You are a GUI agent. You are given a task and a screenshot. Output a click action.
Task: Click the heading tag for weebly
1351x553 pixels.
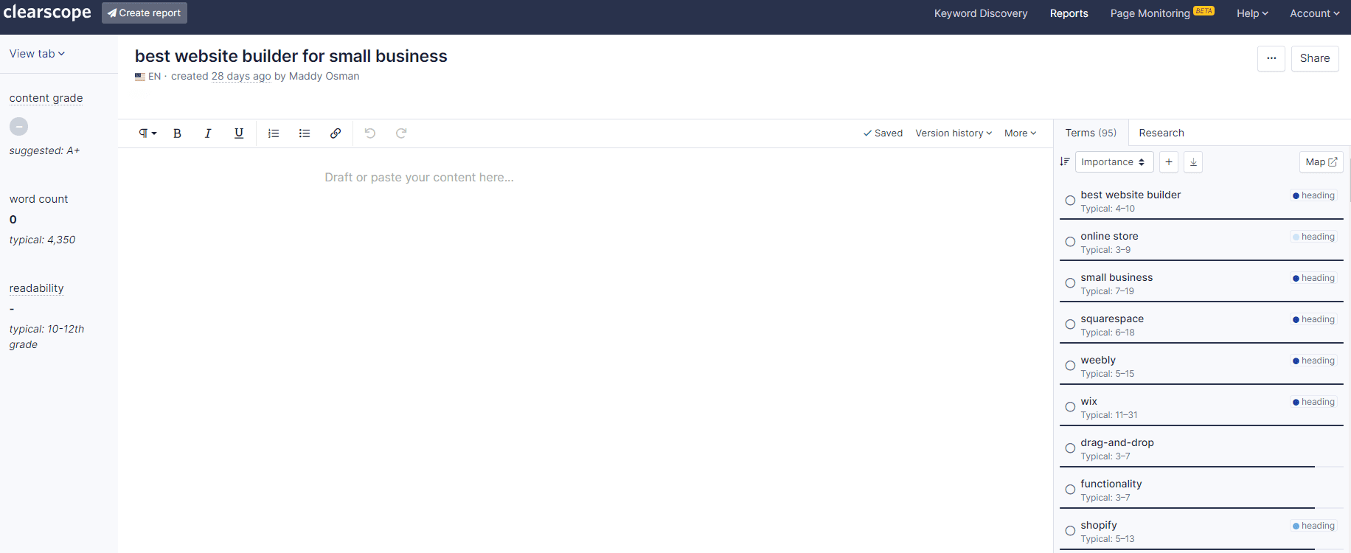1313,361
